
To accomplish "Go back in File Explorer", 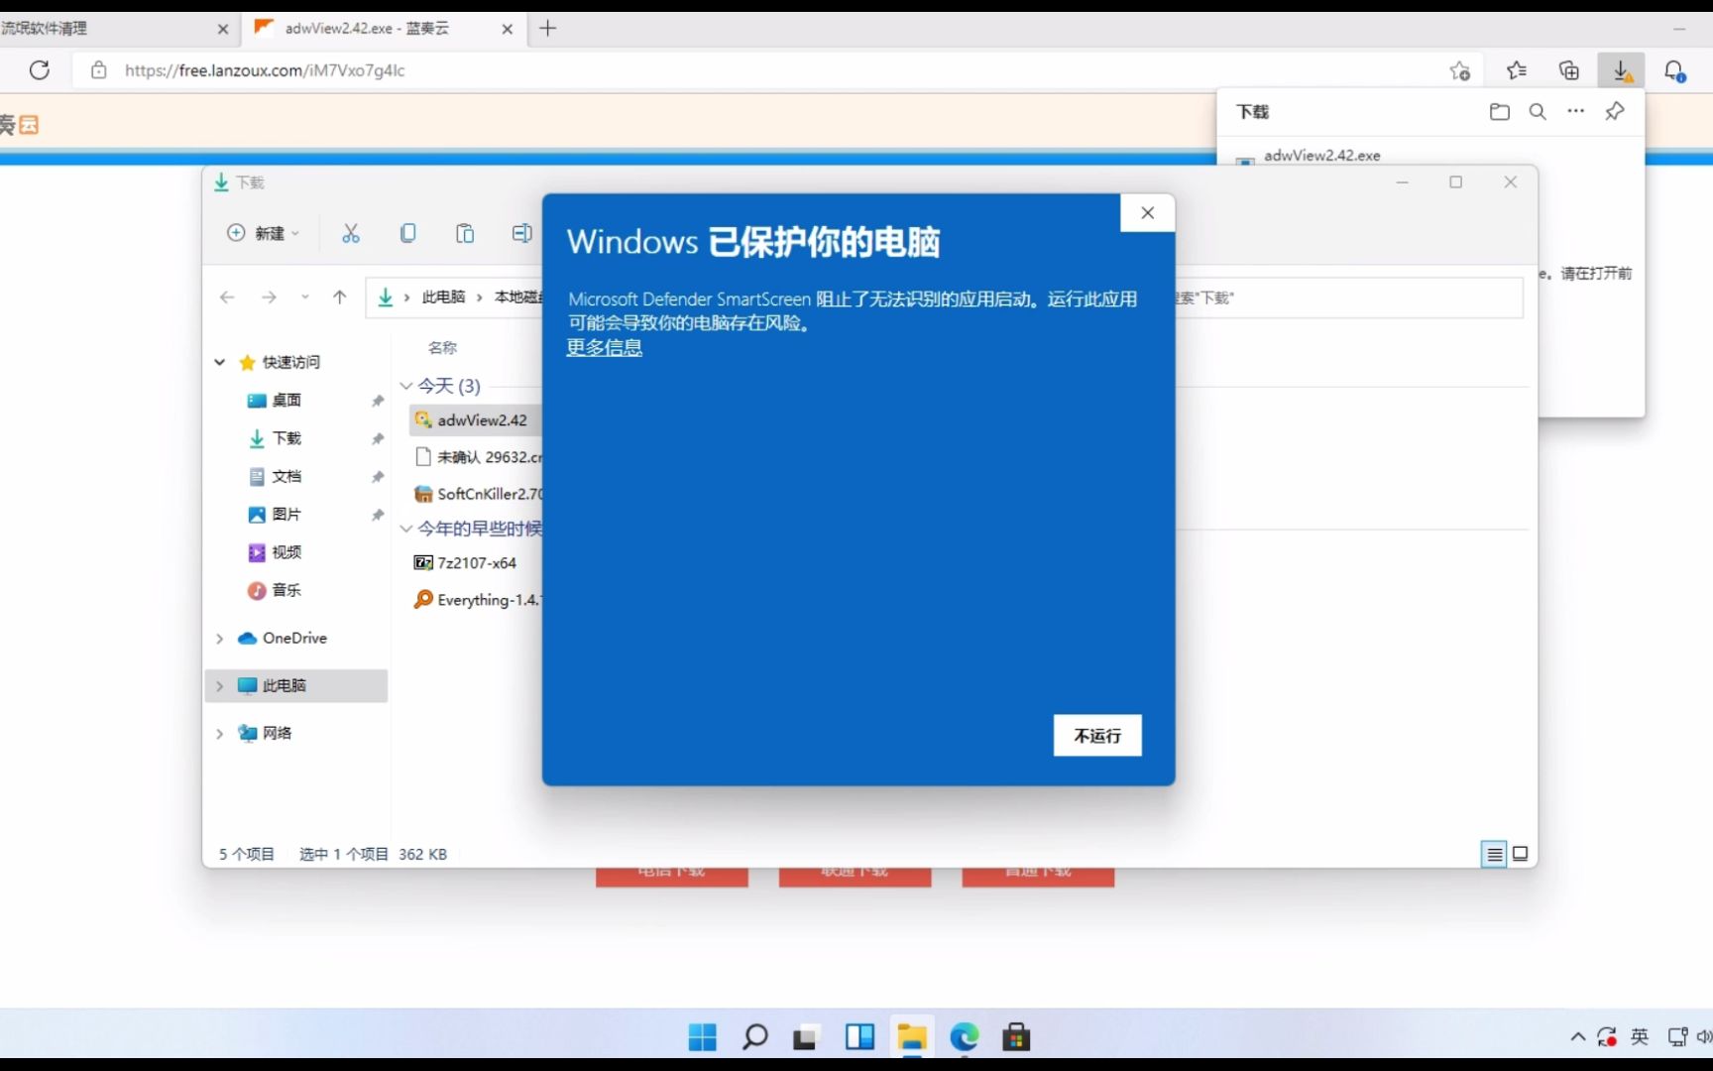I will coord(227,297).
